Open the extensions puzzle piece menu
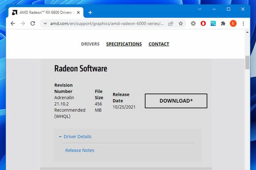 (223, 23)
